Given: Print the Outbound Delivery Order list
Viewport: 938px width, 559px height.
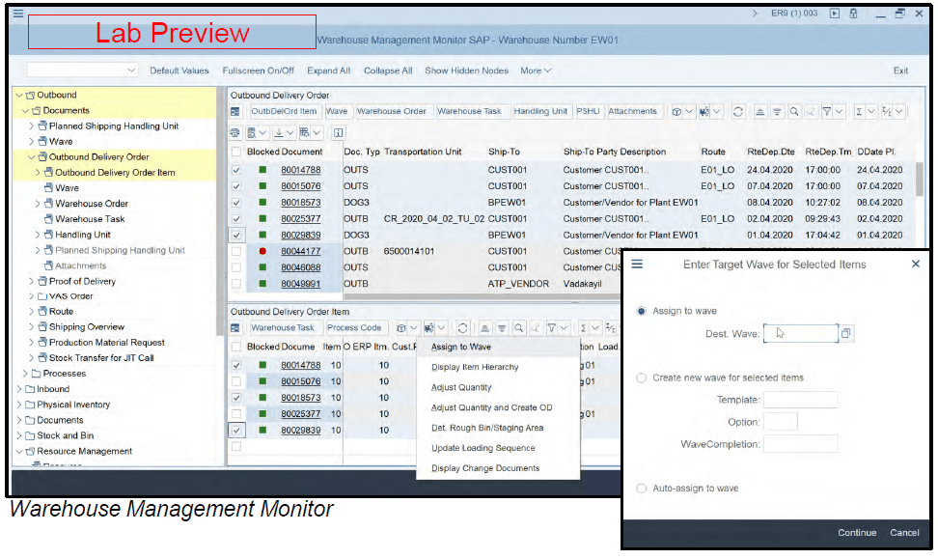Looking at the screenshot, I should pyautogui.click(x=235, y=133).
